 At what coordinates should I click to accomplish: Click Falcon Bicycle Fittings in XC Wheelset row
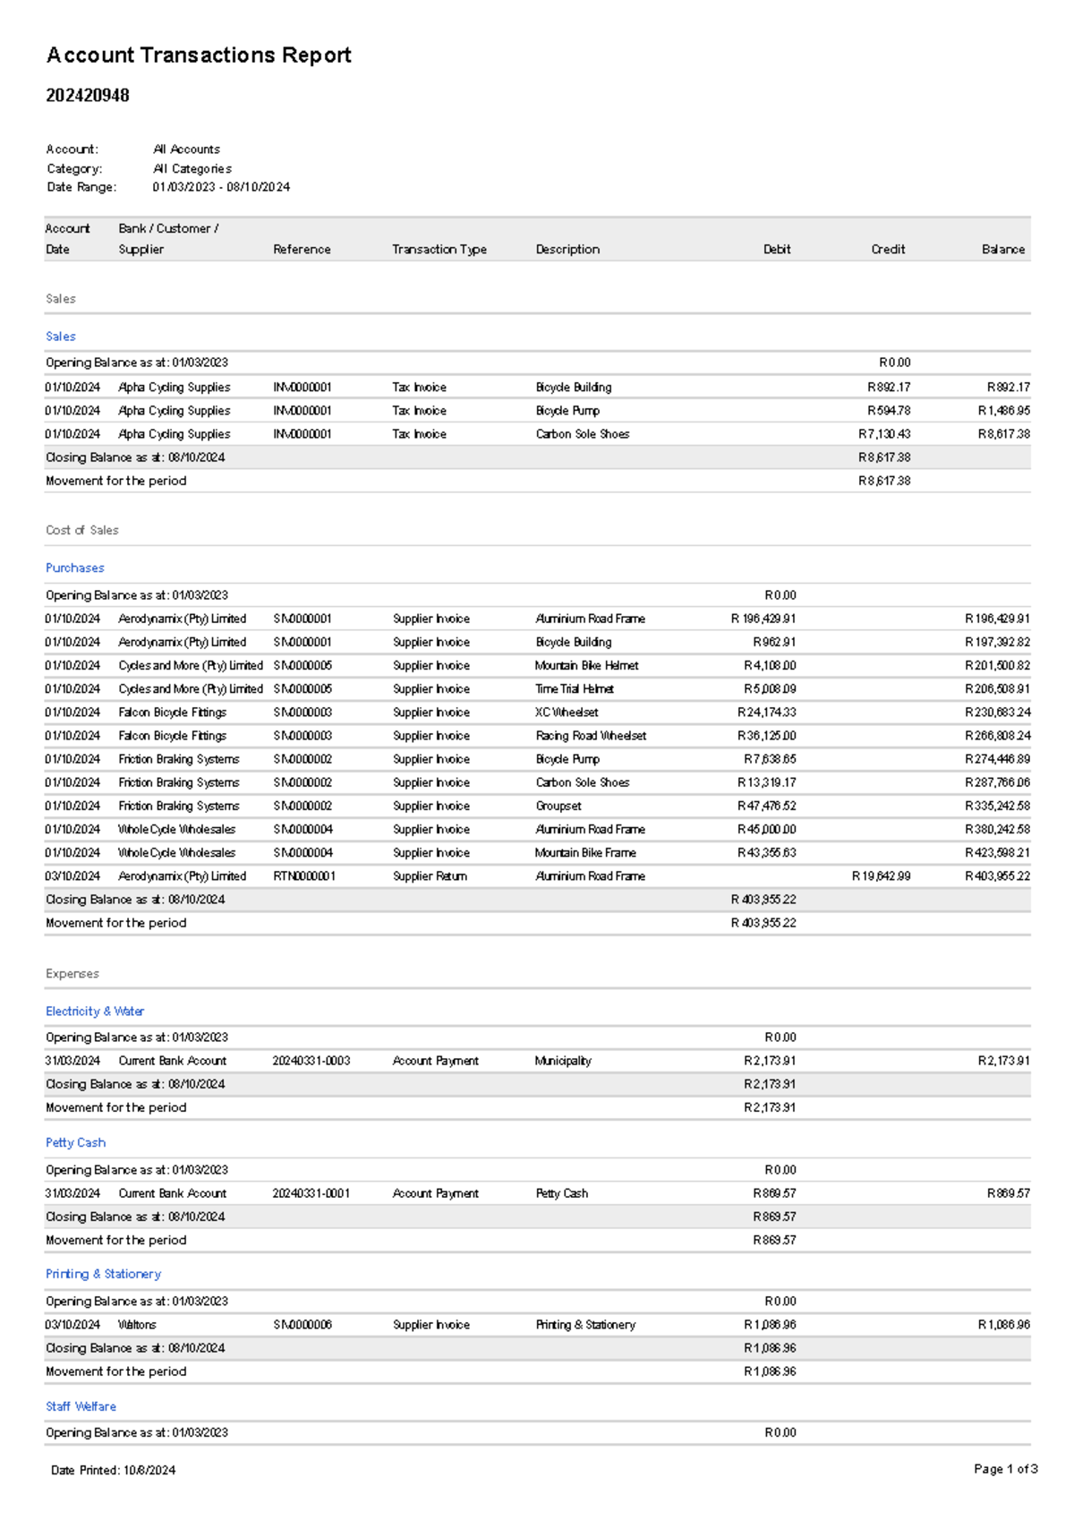pos(173,713)
